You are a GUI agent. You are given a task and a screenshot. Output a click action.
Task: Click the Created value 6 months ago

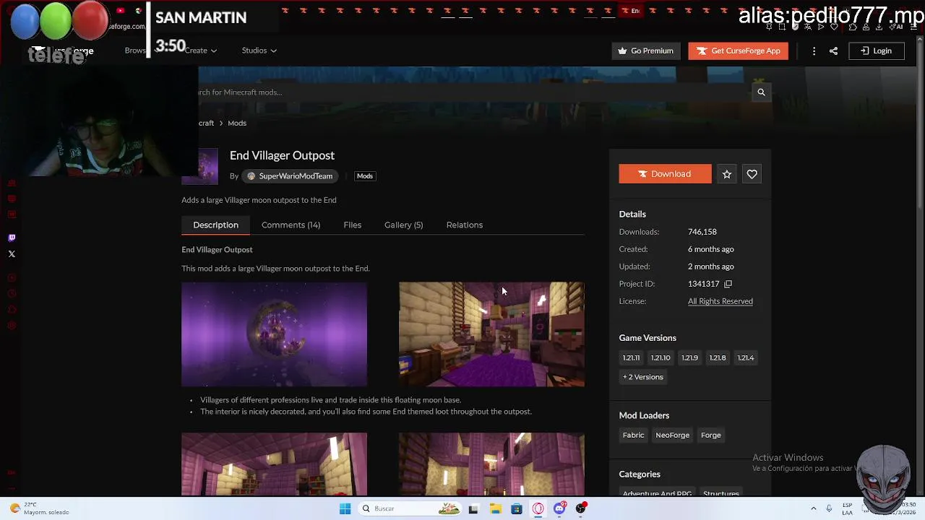[710, 249]
